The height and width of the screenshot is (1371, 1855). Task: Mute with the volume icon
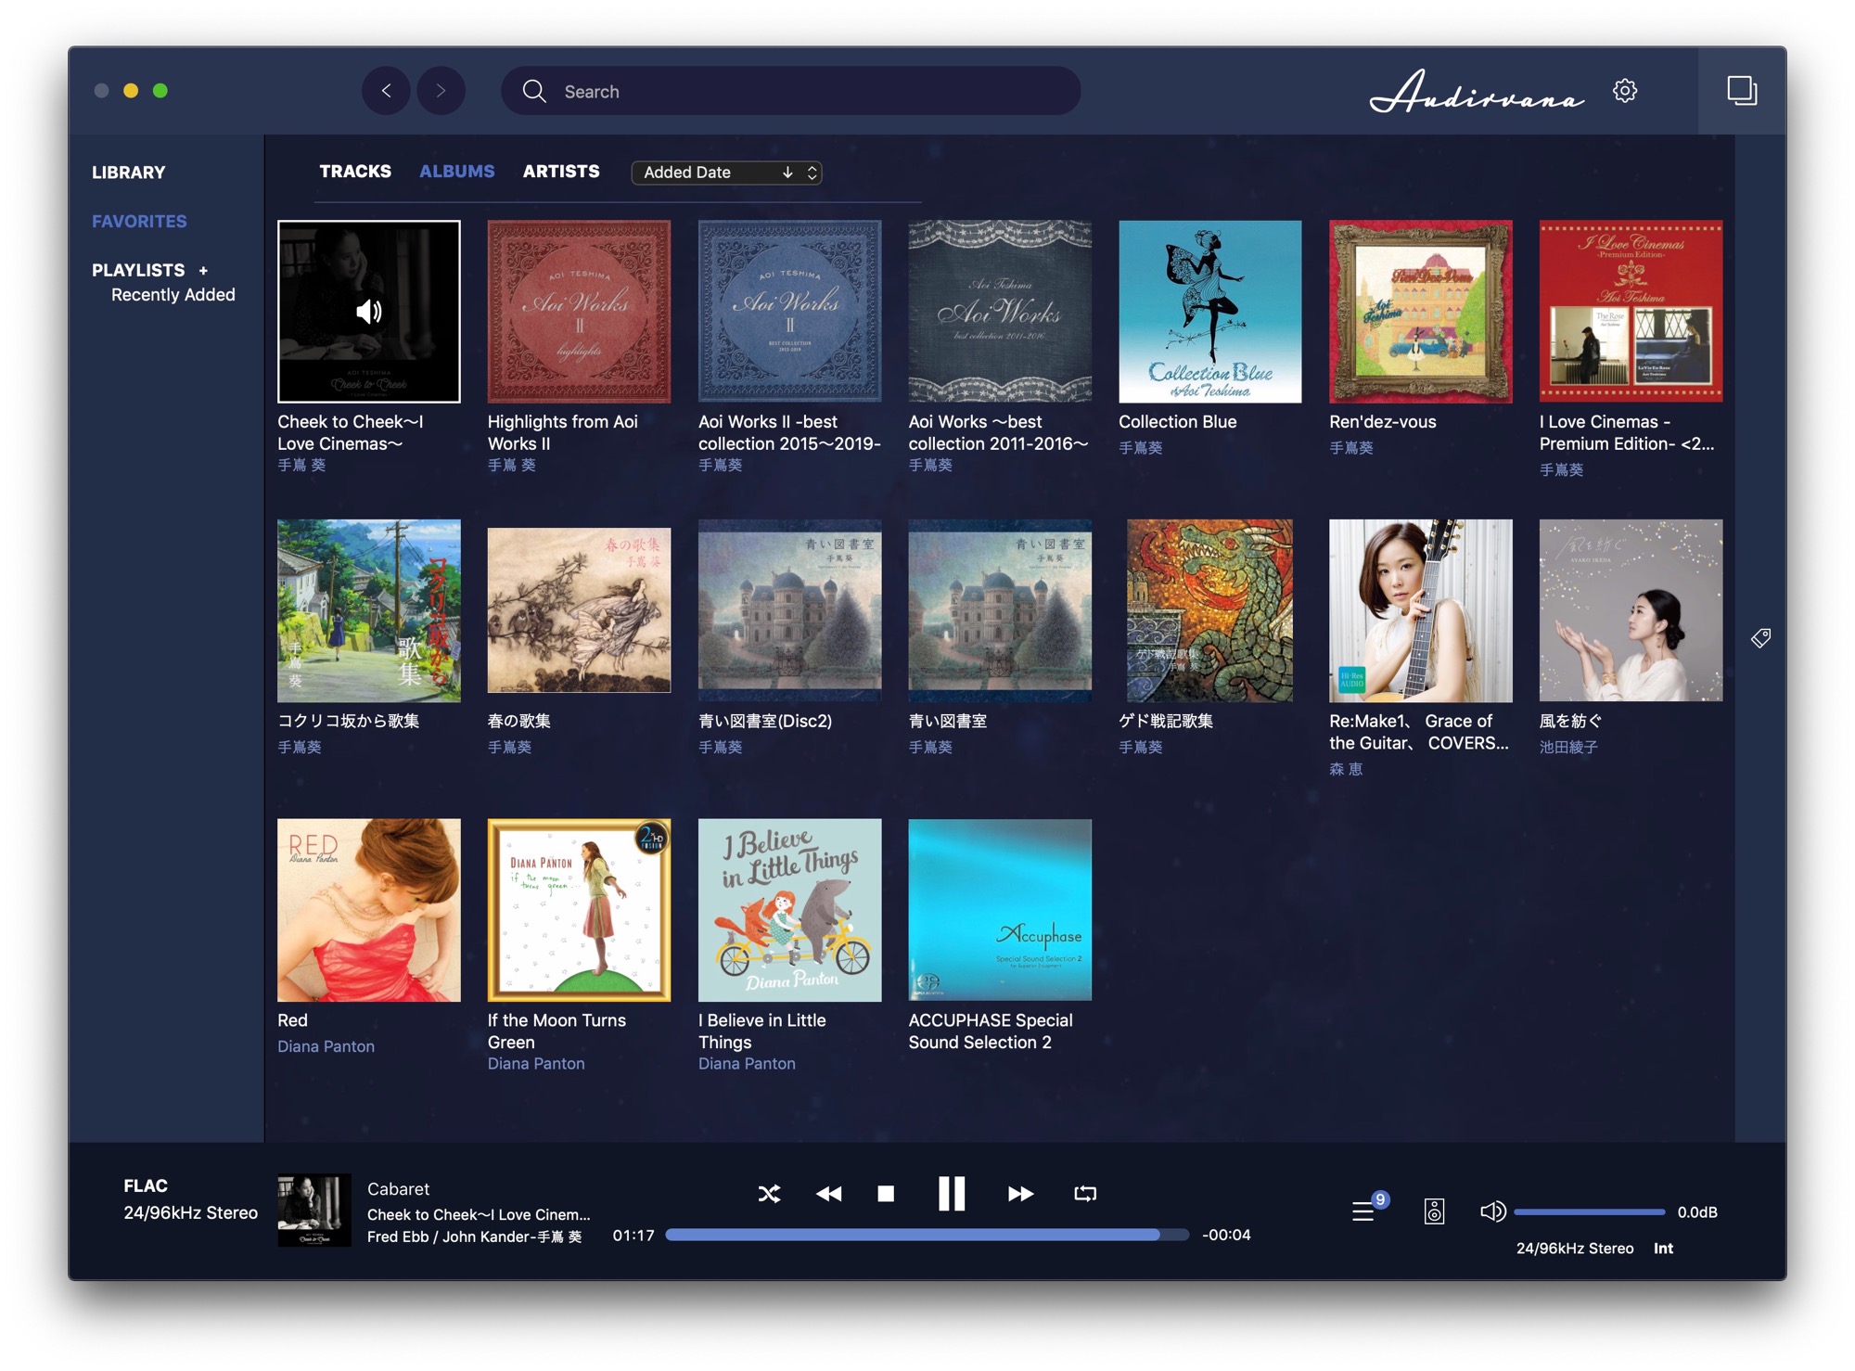(x=1492, y=1211)
